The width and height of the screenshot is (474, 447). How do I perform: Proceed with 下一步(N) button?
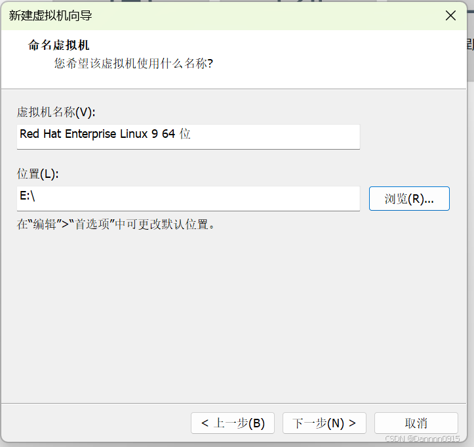pyautogui.click(x=325, y=423)
